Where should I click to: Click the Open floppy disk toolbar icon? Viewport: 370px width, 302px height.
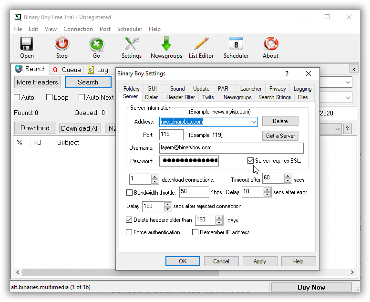tap(27, 44)
